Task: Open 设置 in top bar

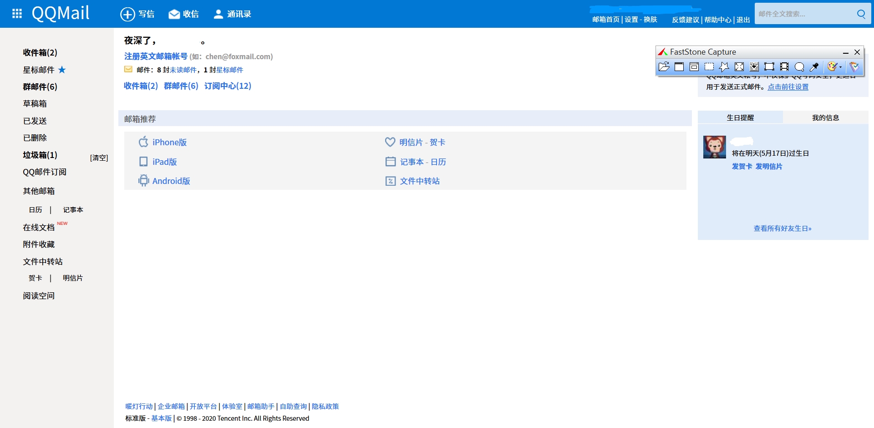Action: click(x=631, y=20)
